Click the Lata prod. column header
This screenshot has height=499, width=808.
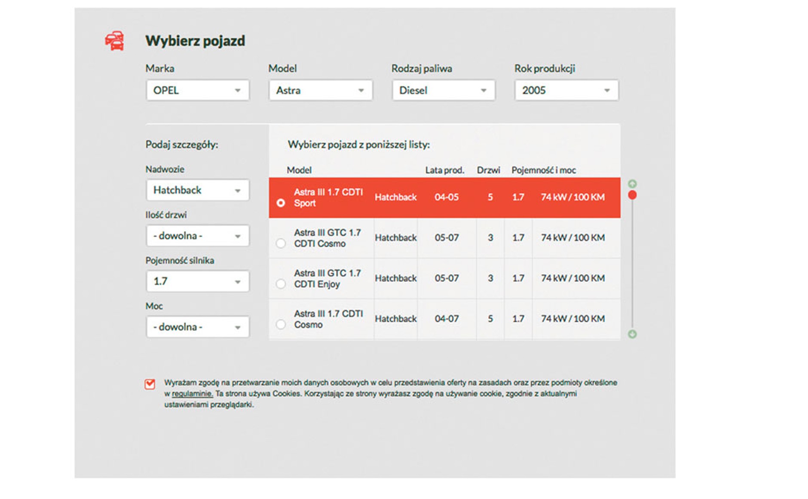coord(444,170)
